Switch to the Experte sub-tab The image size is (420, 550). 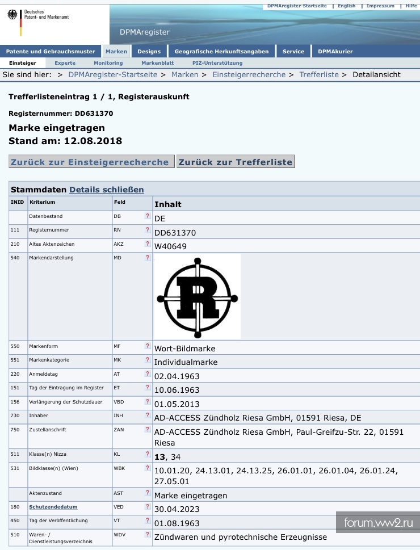(65, 63)
